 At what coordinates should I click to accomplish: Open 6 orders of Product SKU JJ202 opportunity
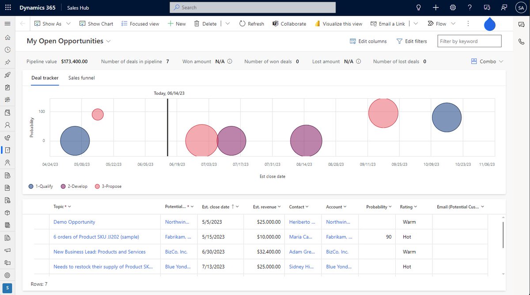(x=96, y=237)
